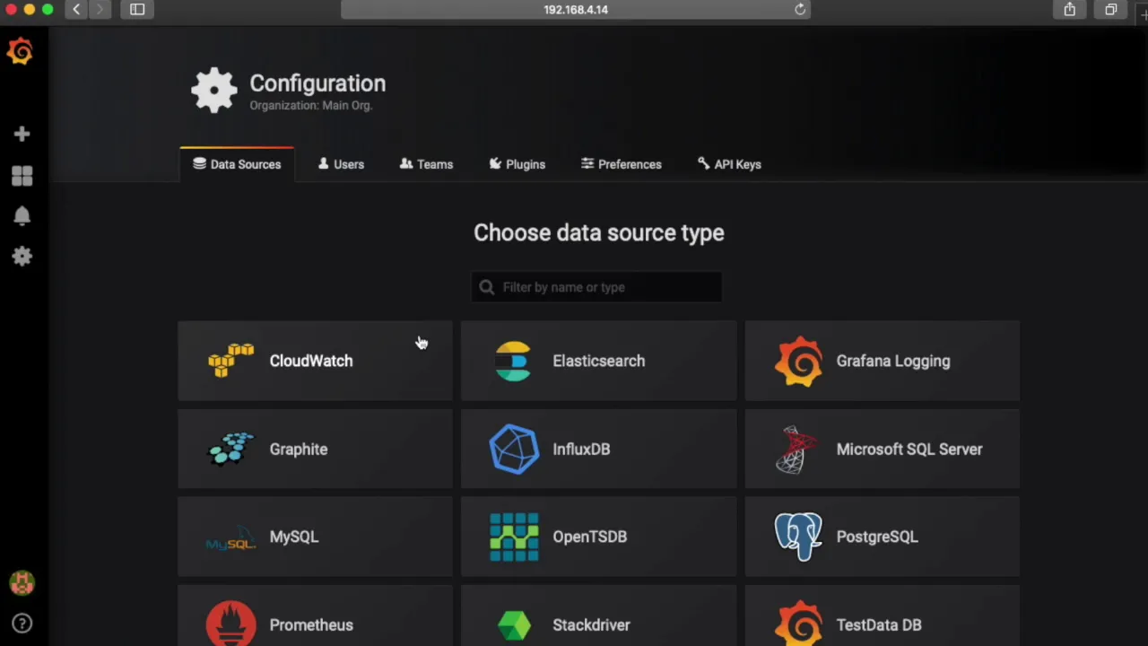
Task: Open the Dashboards grid icon in sidebar
Action: click(x=22, y=176)
